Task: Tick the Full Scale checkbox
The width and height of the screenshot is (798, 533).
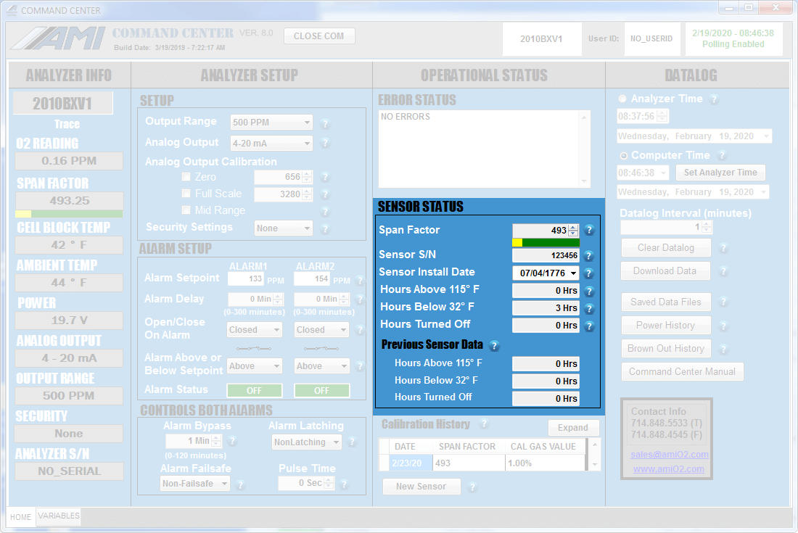Action: click(186, 194)
